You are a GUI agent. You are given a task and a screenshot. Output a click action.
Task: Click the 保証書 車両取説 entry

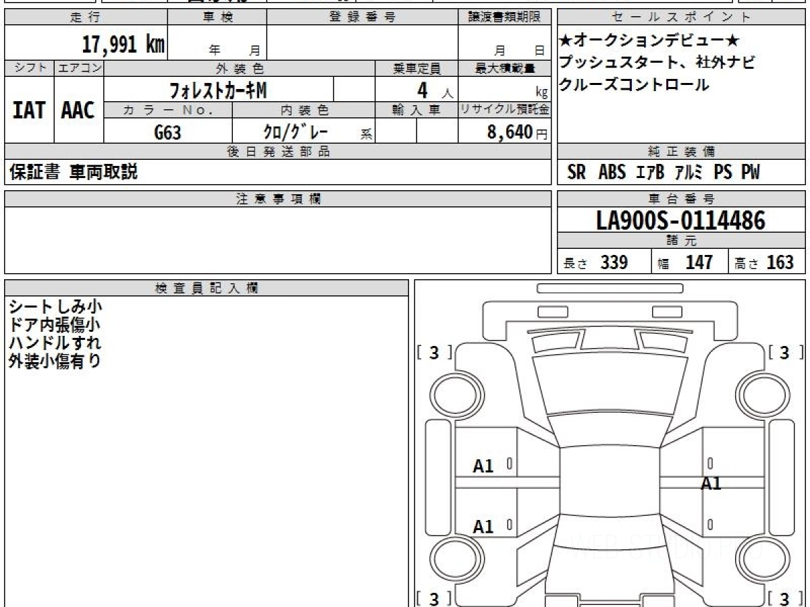[x=73, y=173]
